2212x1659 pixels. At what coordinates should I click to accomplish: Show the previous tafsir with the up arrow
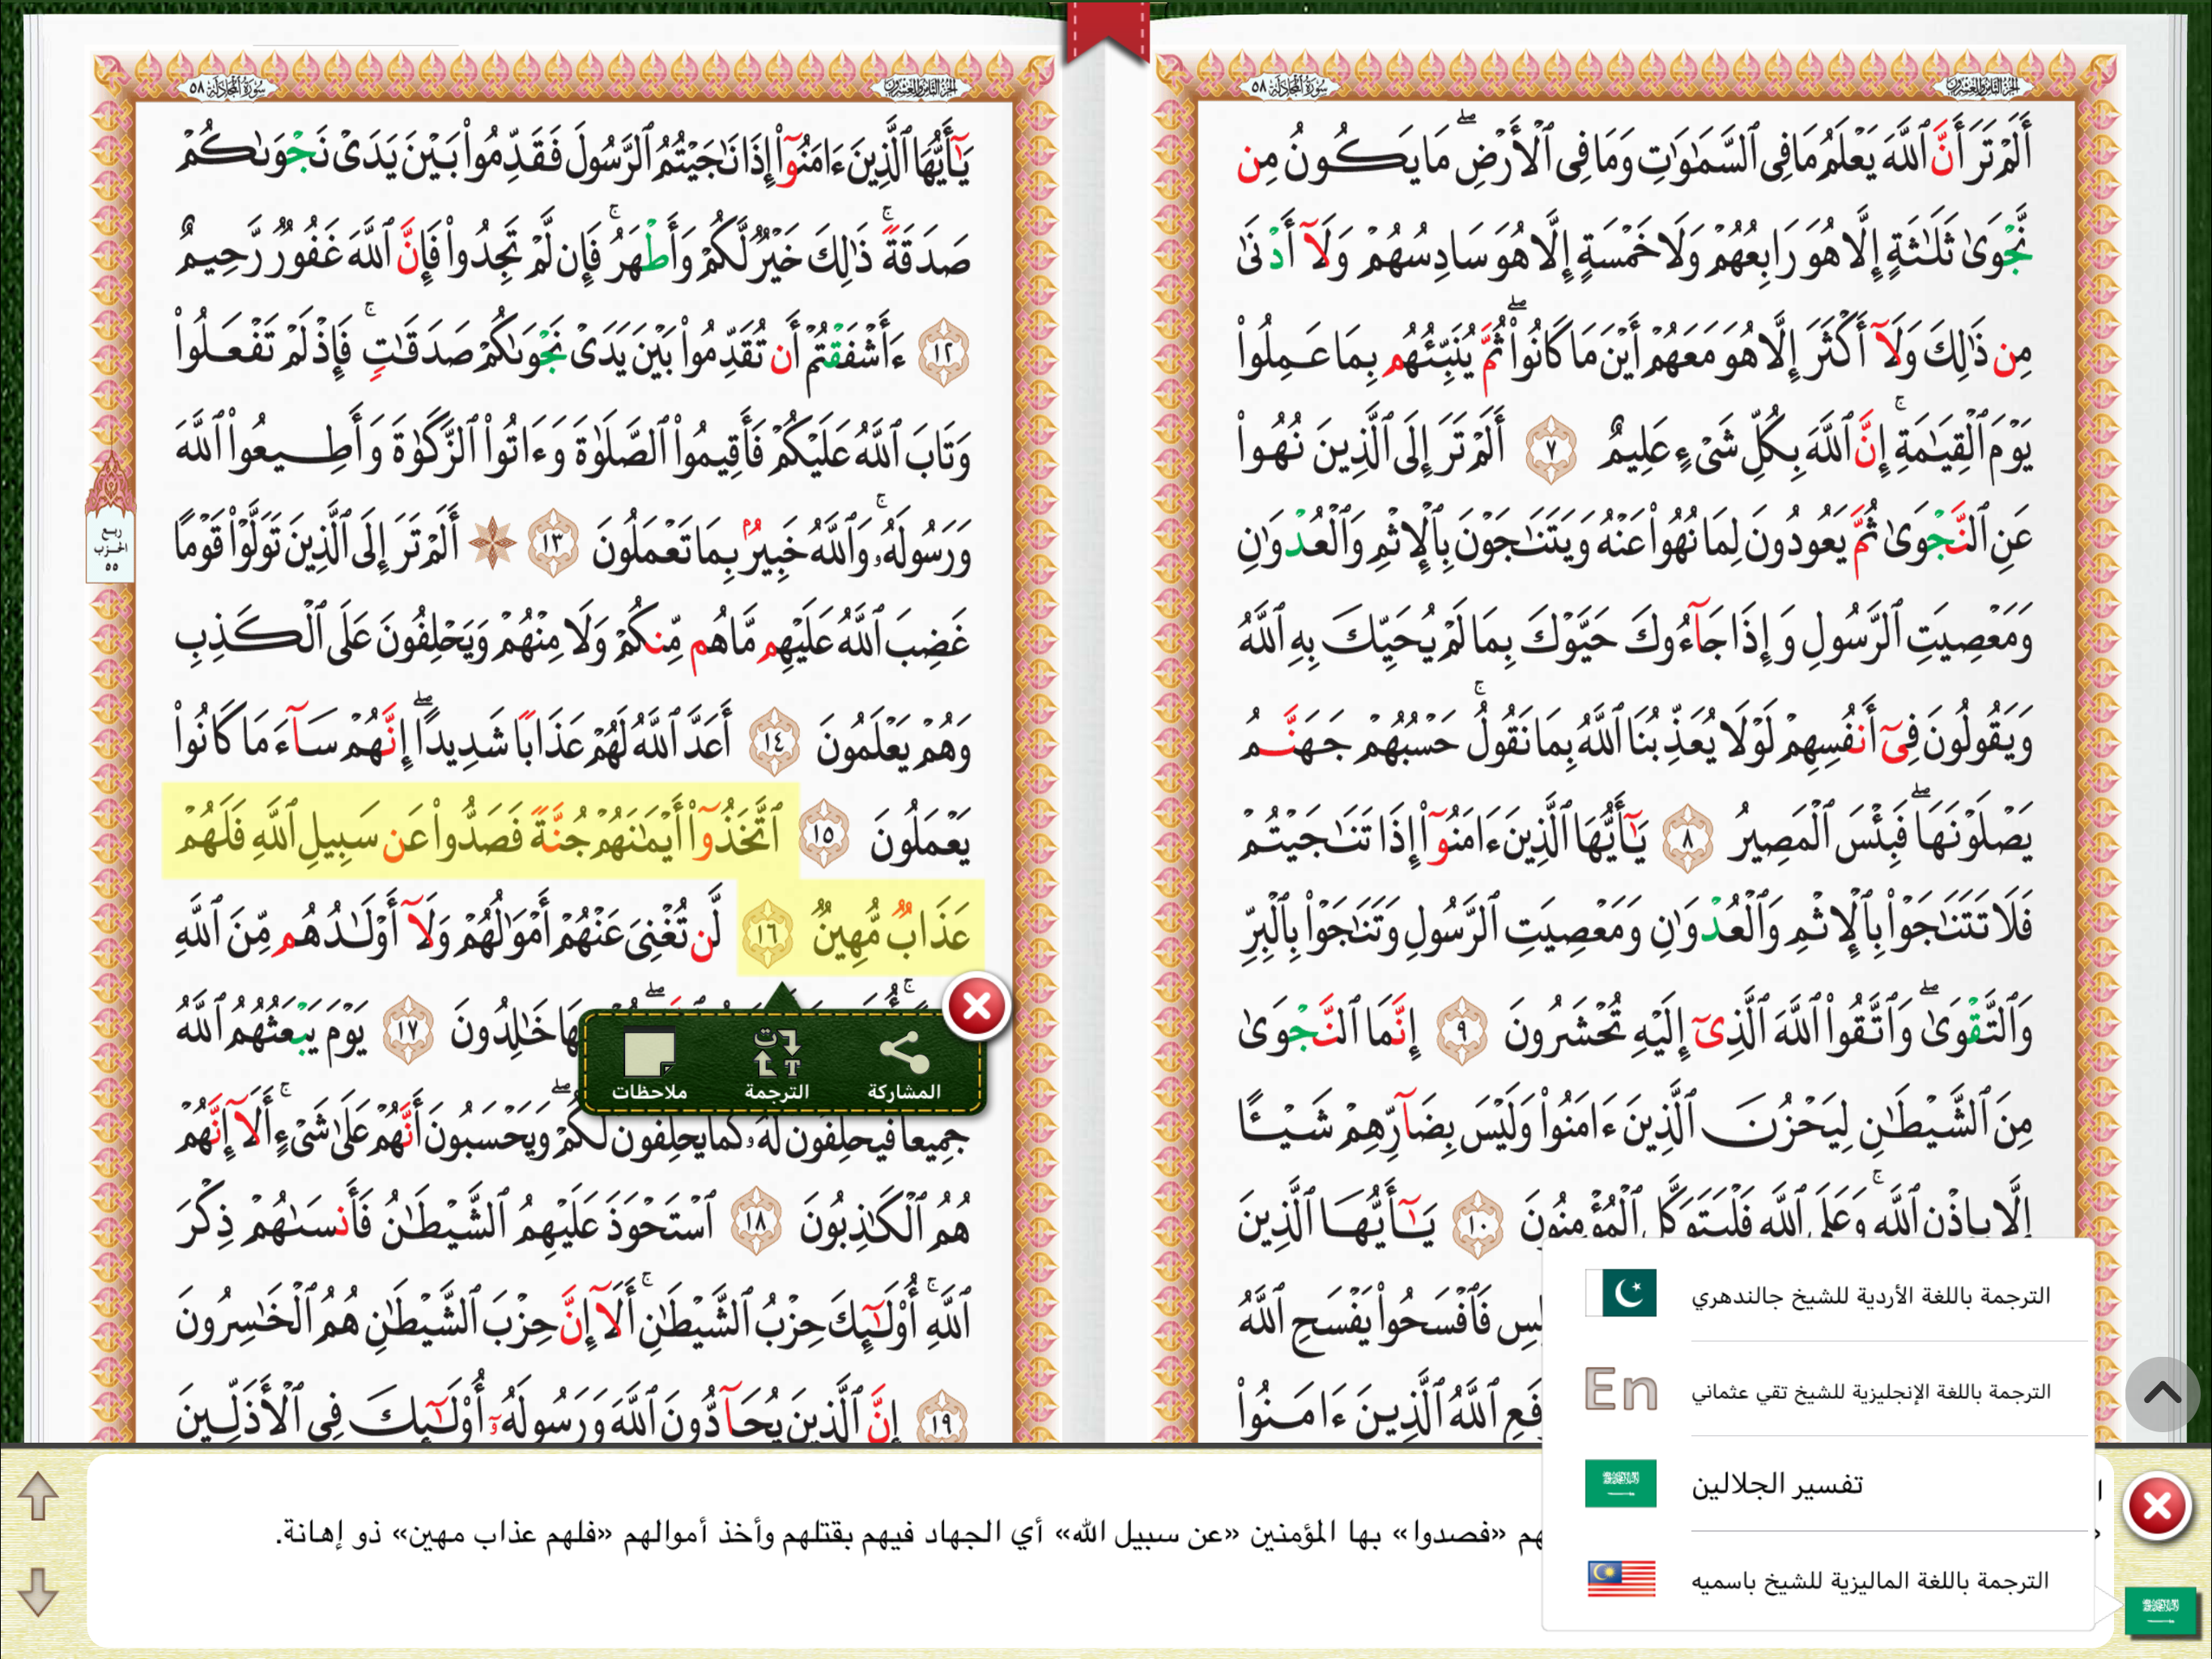[39, 1495]
